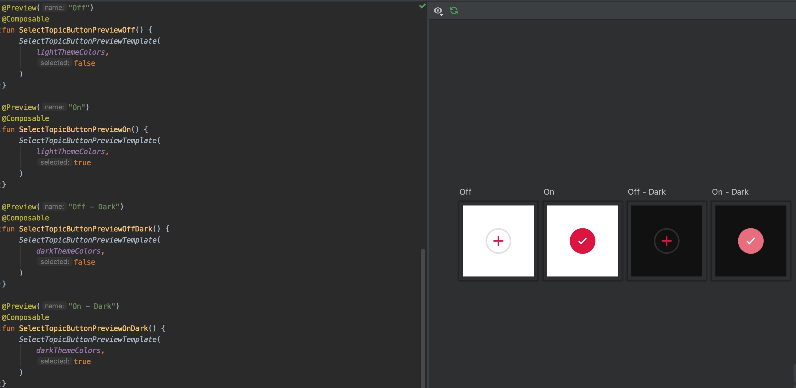Toggle the plus button in the Off preview
The width and height of the screenshot is (796, 388).
click(x=498, y=241)
